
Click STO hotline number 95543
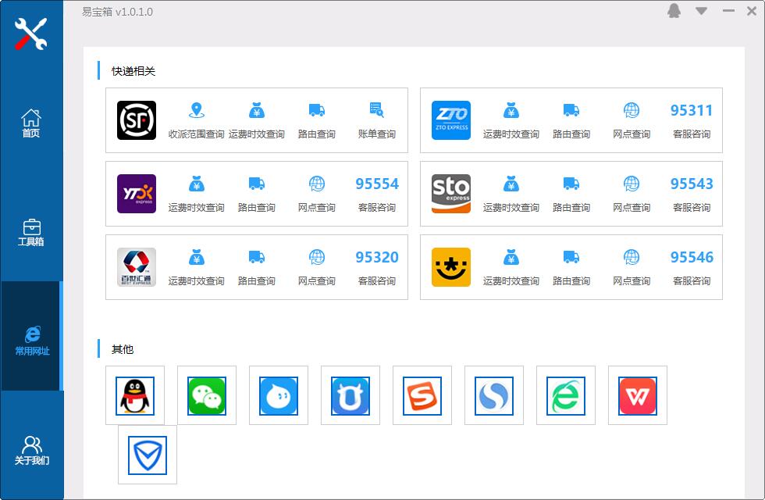[692, 184]
